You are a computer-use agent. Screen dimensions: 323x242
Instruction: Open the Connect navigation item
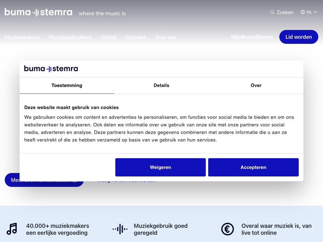coord(136,37)
